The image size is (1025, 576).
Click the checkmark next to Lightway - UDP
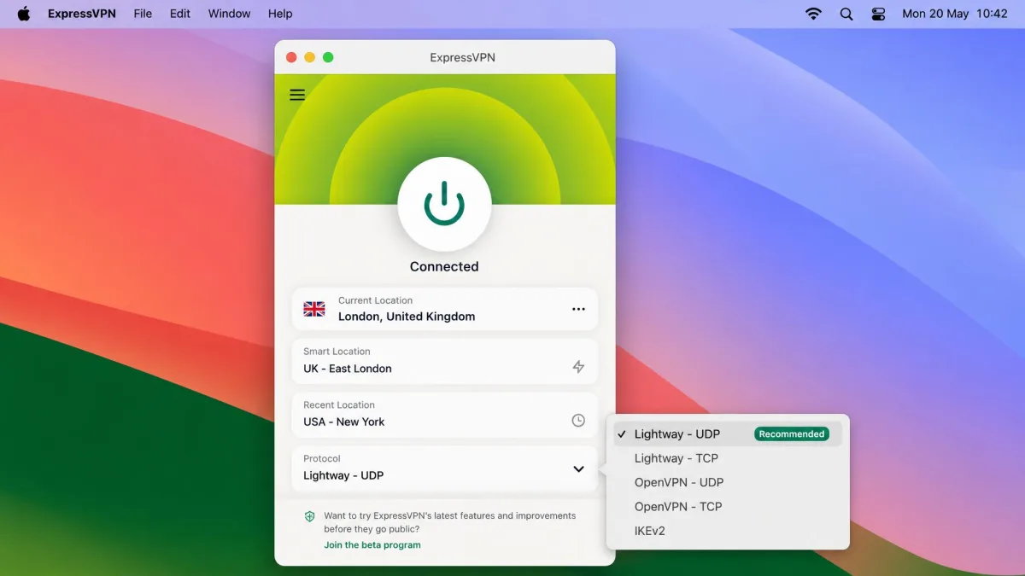(x=622, y=434)
